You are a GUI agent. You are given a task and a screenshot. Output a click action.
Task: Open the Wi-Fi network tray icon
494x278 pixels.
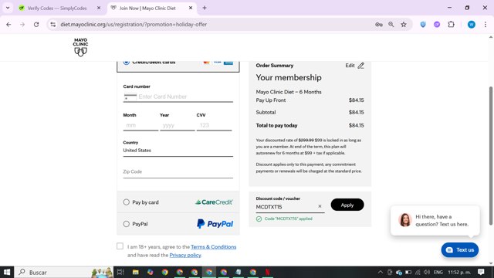418,272
